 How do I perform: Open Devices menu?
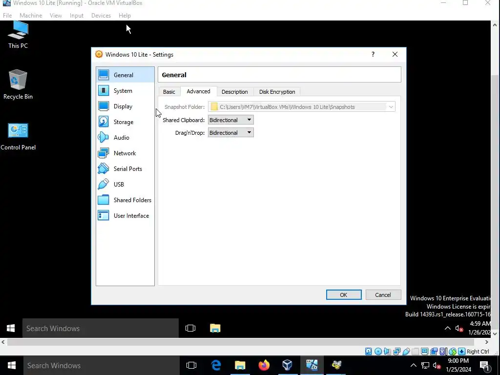tap(101, 15)
